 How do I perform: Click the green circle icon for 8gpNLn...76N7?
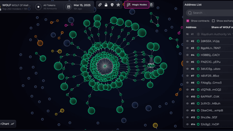tap(198, 48)
